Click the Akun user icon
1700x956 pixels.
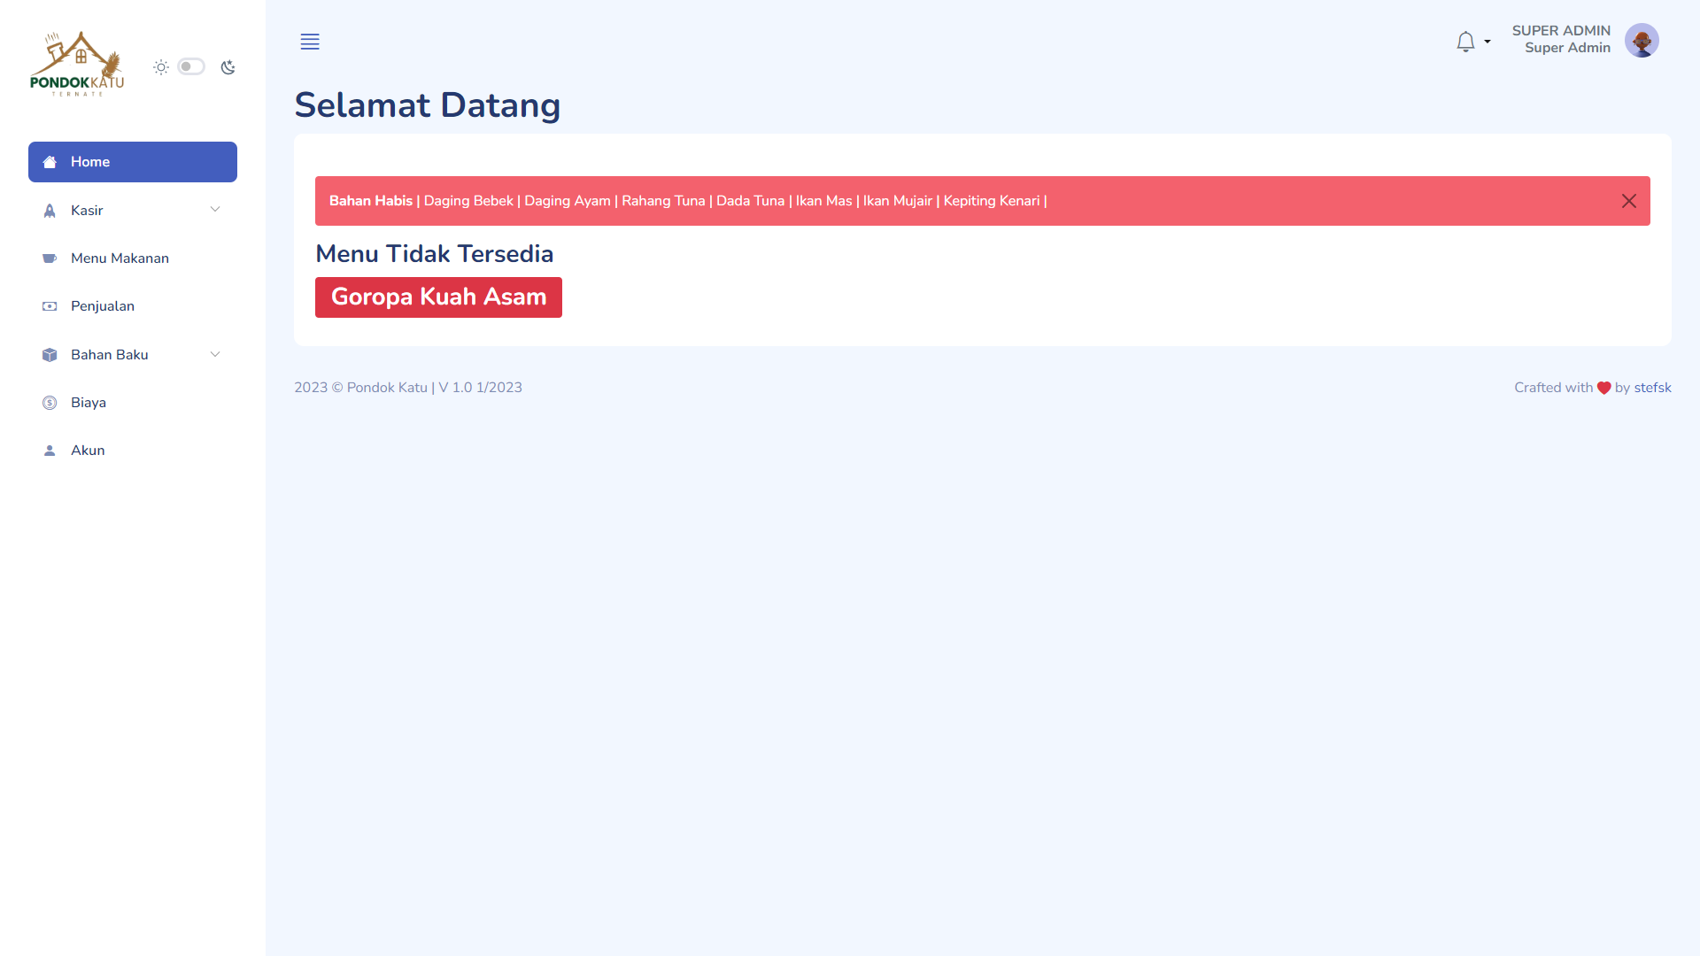pos(50,451)
